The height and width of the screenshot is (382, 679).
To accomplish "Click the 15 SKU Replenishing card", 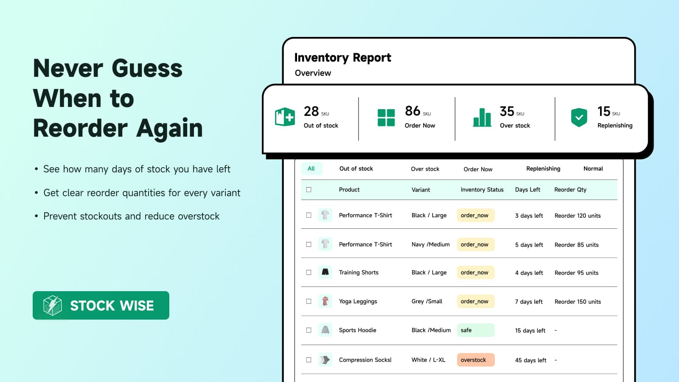I will pos(602,118).
